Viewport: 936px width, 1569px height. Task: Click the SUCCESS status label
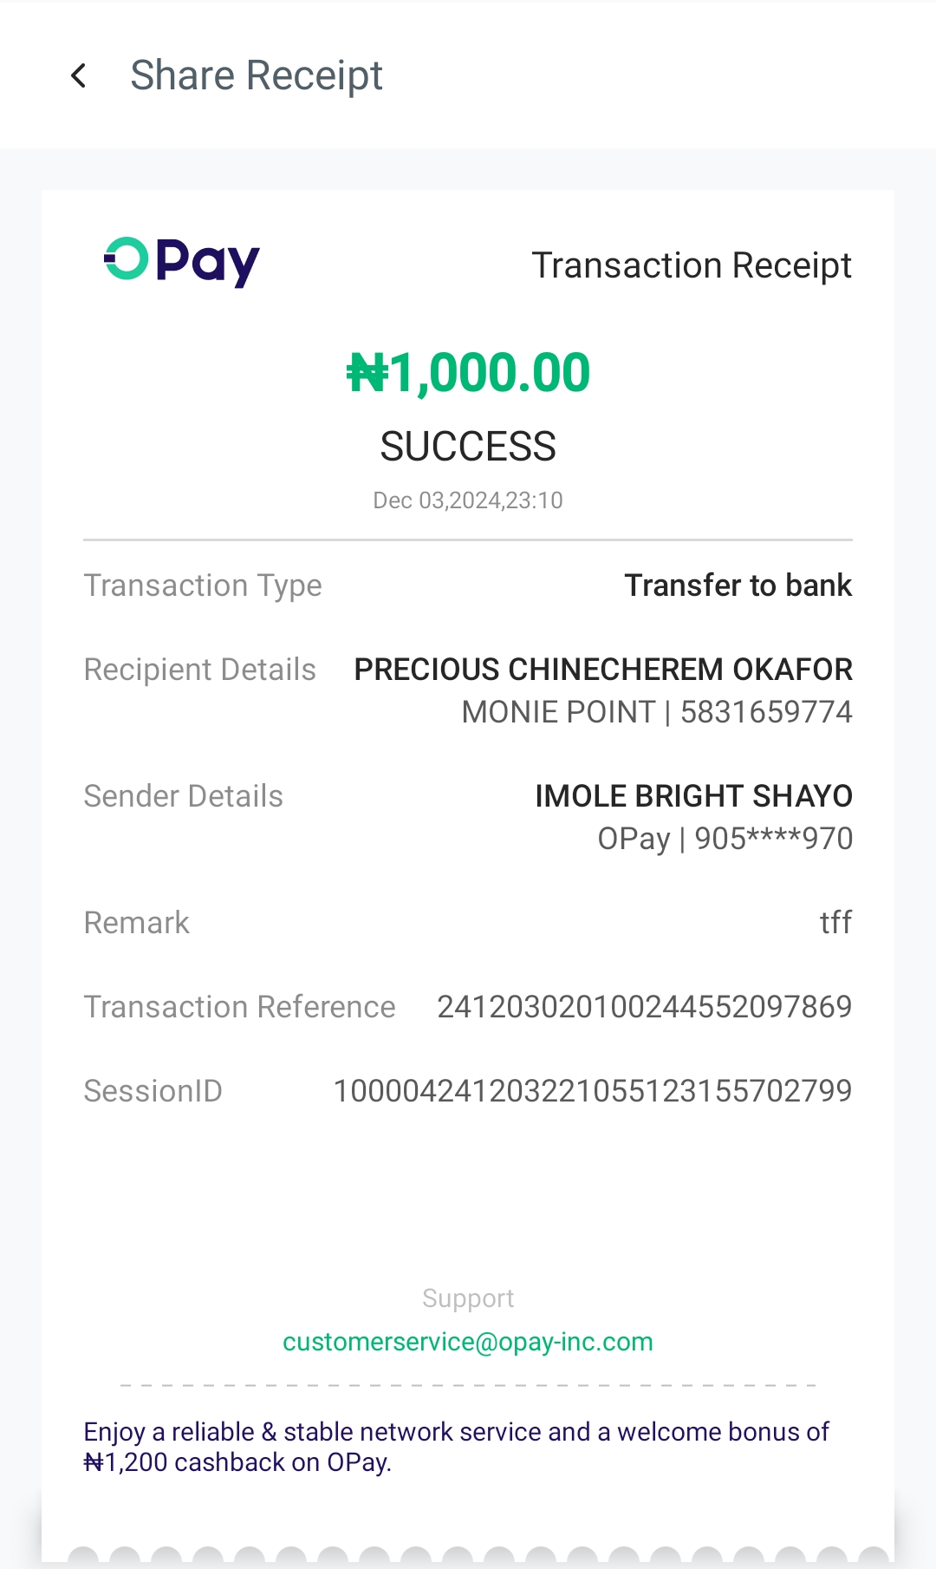(x=468, y=447)
